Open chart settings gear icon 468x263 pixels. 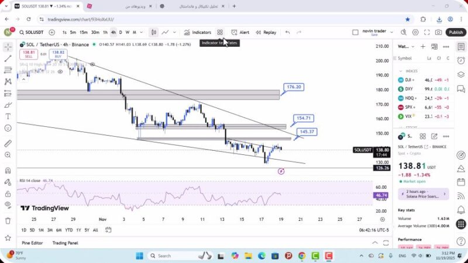point(415,33)
